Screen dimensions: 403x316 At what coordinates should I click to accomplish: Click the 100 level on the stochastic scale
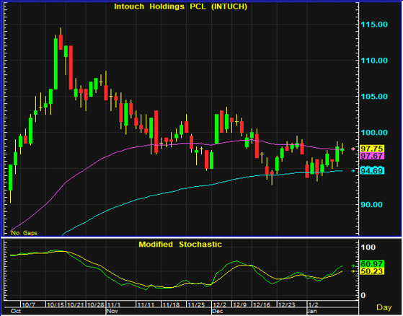[x=368, y=247]
